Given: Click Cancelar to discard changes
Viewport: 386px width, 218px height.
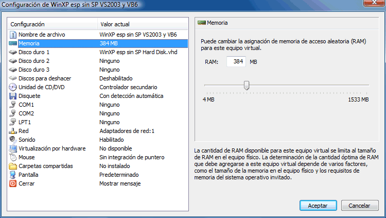Looking at the screenshot, I should click(x=360, y=206).
